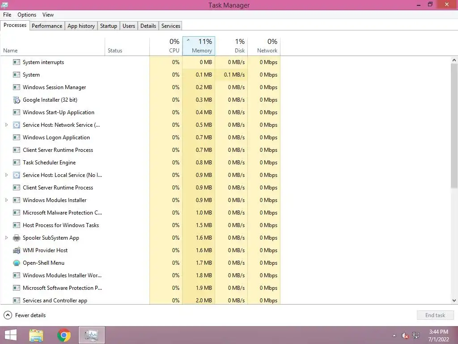This screenshot has height=344, width=458.
Task: Click the Microsoft Malware Protection icon
Action: (17, 213)
